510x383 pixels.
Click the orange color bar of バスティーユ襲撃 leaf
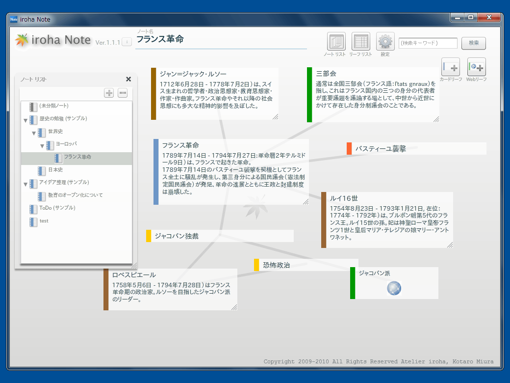(x=349, y=148)
